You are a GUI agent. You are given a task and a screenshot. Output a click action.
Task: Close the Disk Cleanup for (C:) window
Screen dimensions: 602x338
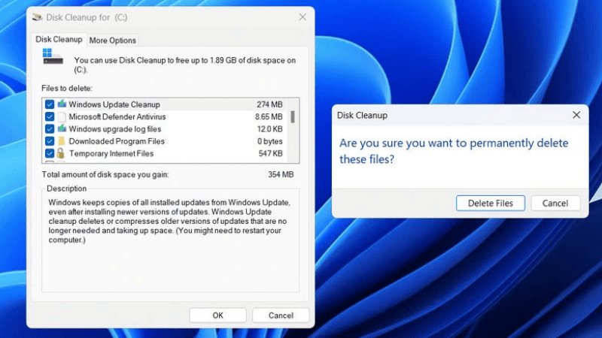tap(303, 17)
